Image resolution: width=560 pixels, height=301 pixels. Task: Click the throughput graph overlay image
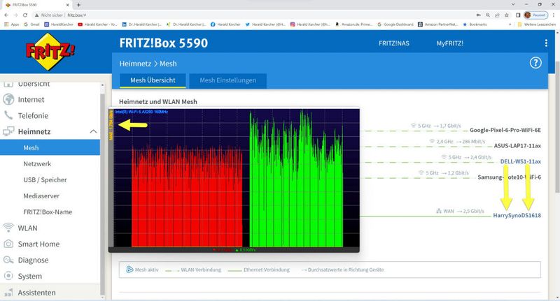coord(234,180)
